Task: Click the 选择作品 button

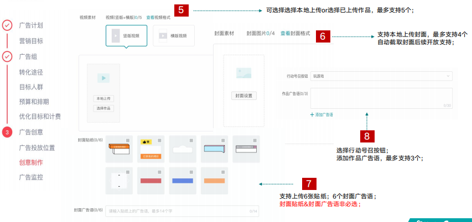Action: pyautogui.click(x=103, y=108)
